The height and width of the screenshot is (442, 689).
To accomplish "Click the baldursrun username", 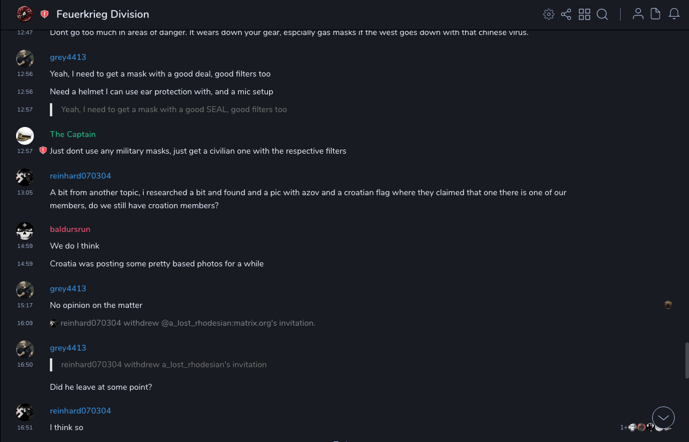I will pyautogui.click(x=70, y=229).
